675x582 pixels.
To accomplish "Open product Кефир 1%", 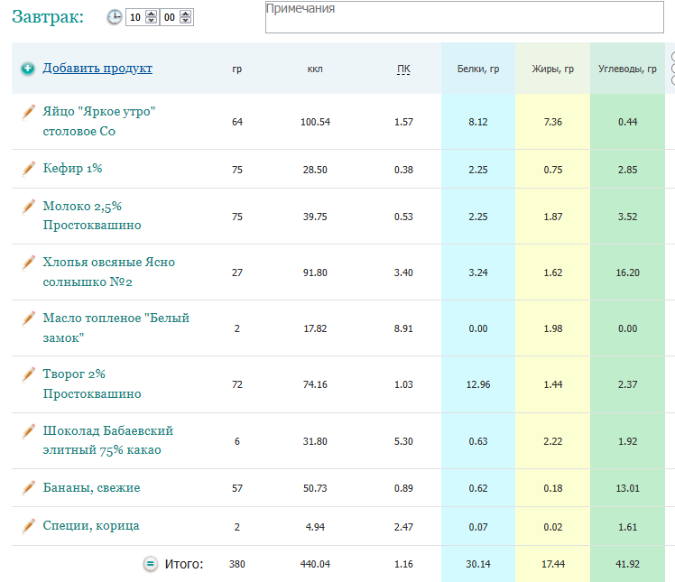I will coord(72,169).
